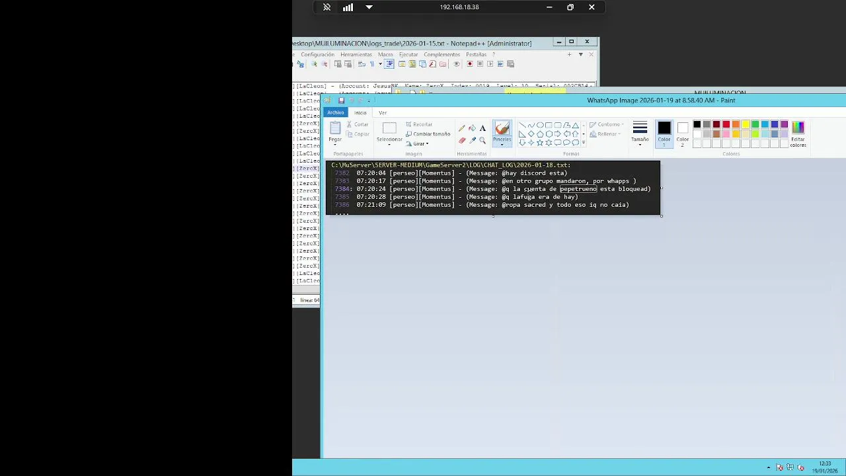The width and height of the screenshot is (846, 476).
Task: Pick the purple color swatch
Action: click(x=785, y=124)
